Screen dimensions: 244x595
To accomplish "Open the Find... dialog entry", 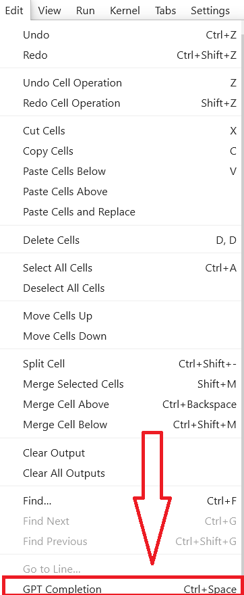I will tap(122, 501).
